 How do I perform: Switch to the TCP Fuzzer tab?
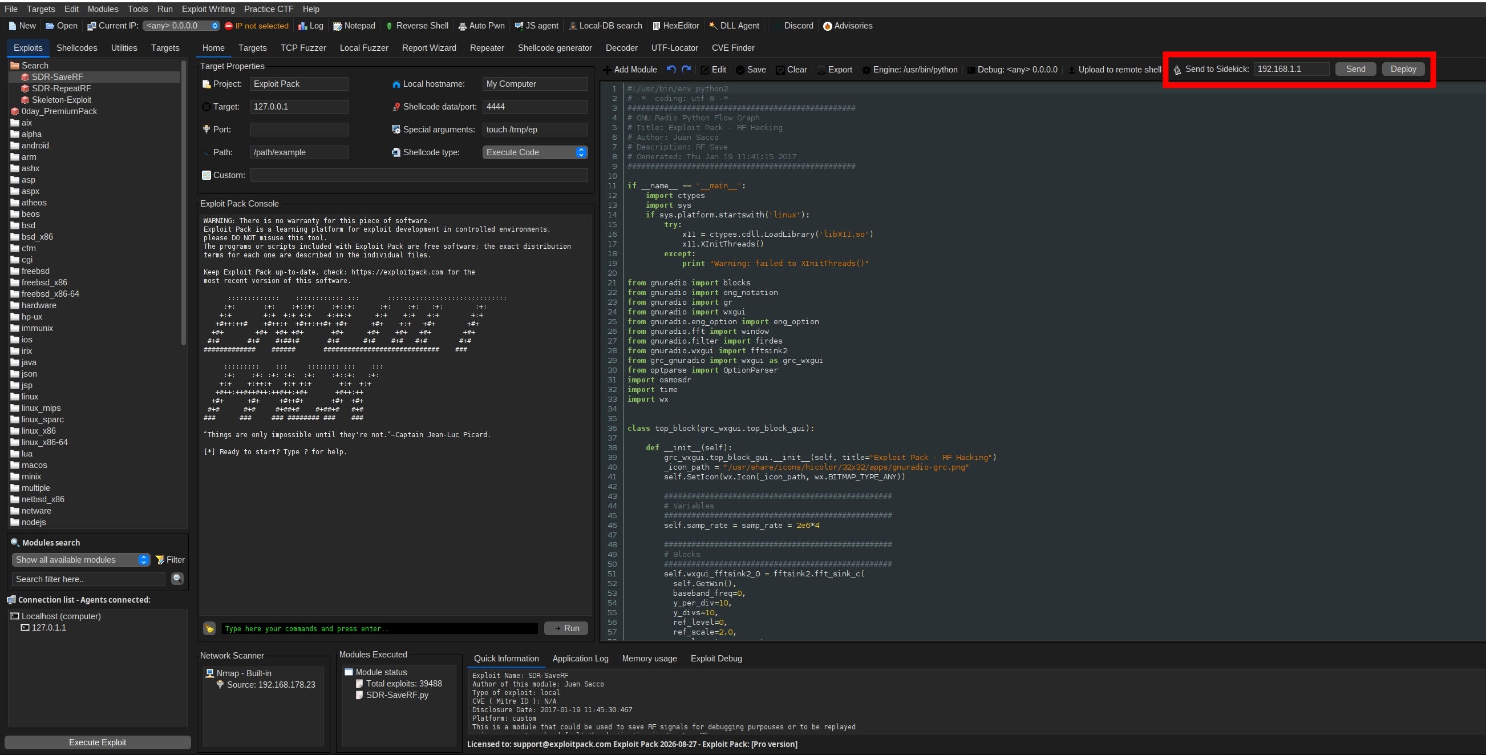tap(303, 48)
